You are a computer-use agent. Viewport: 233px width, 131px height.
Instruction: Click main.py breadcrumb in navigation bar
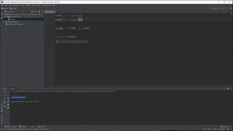pyautogui.click(x=13, y=8)
